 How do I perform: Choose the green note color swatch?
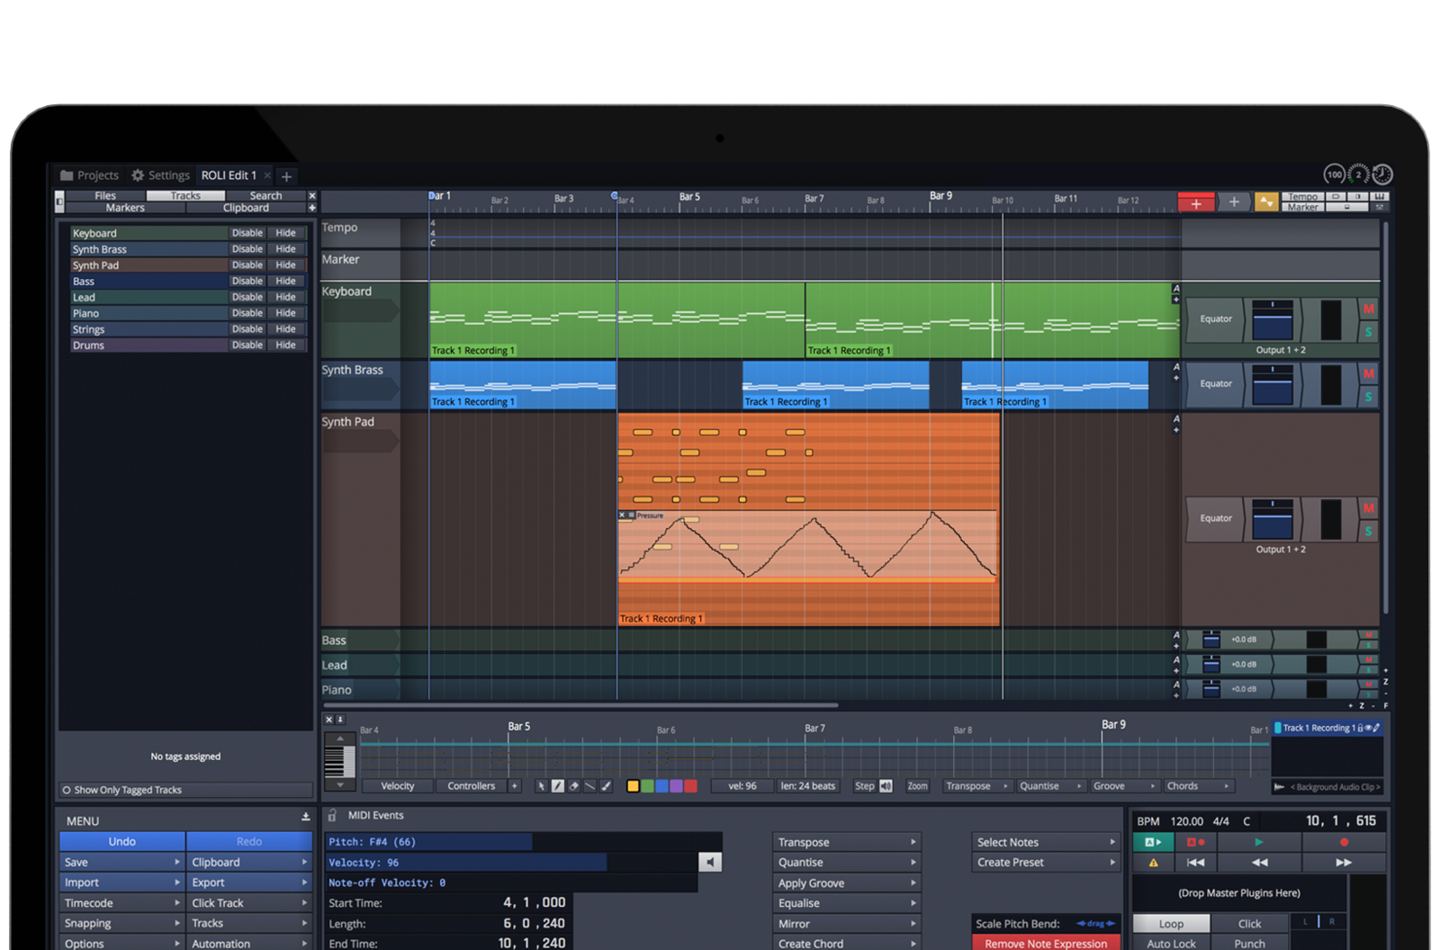pos(647,786)
